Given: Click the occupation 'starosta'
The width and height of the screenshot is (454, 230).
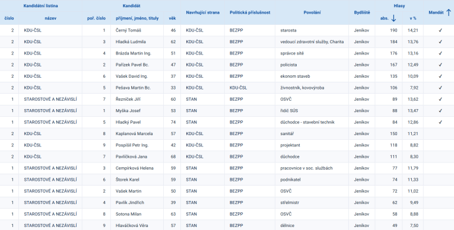Looking at the screenshot, I should click(288, 30).
